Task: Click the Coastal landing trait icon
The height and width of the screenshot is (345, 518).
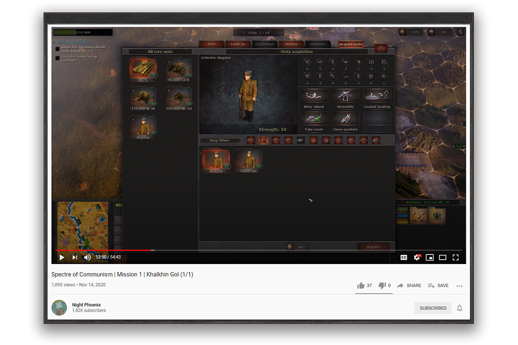Action: 377,96
